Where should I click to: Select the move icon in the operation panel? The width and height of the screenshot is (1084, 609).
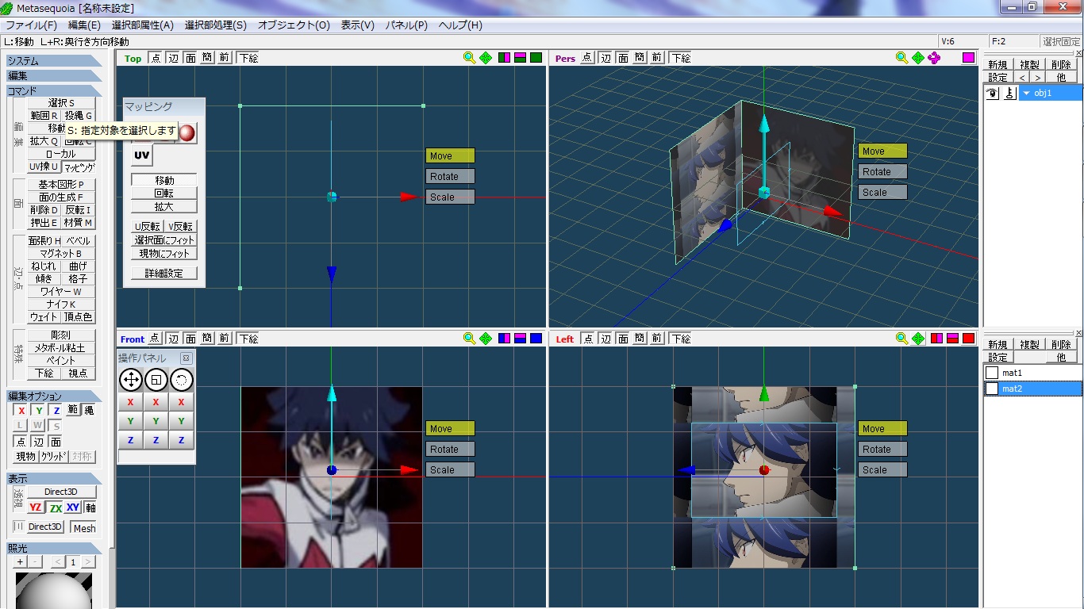point(131,380)
